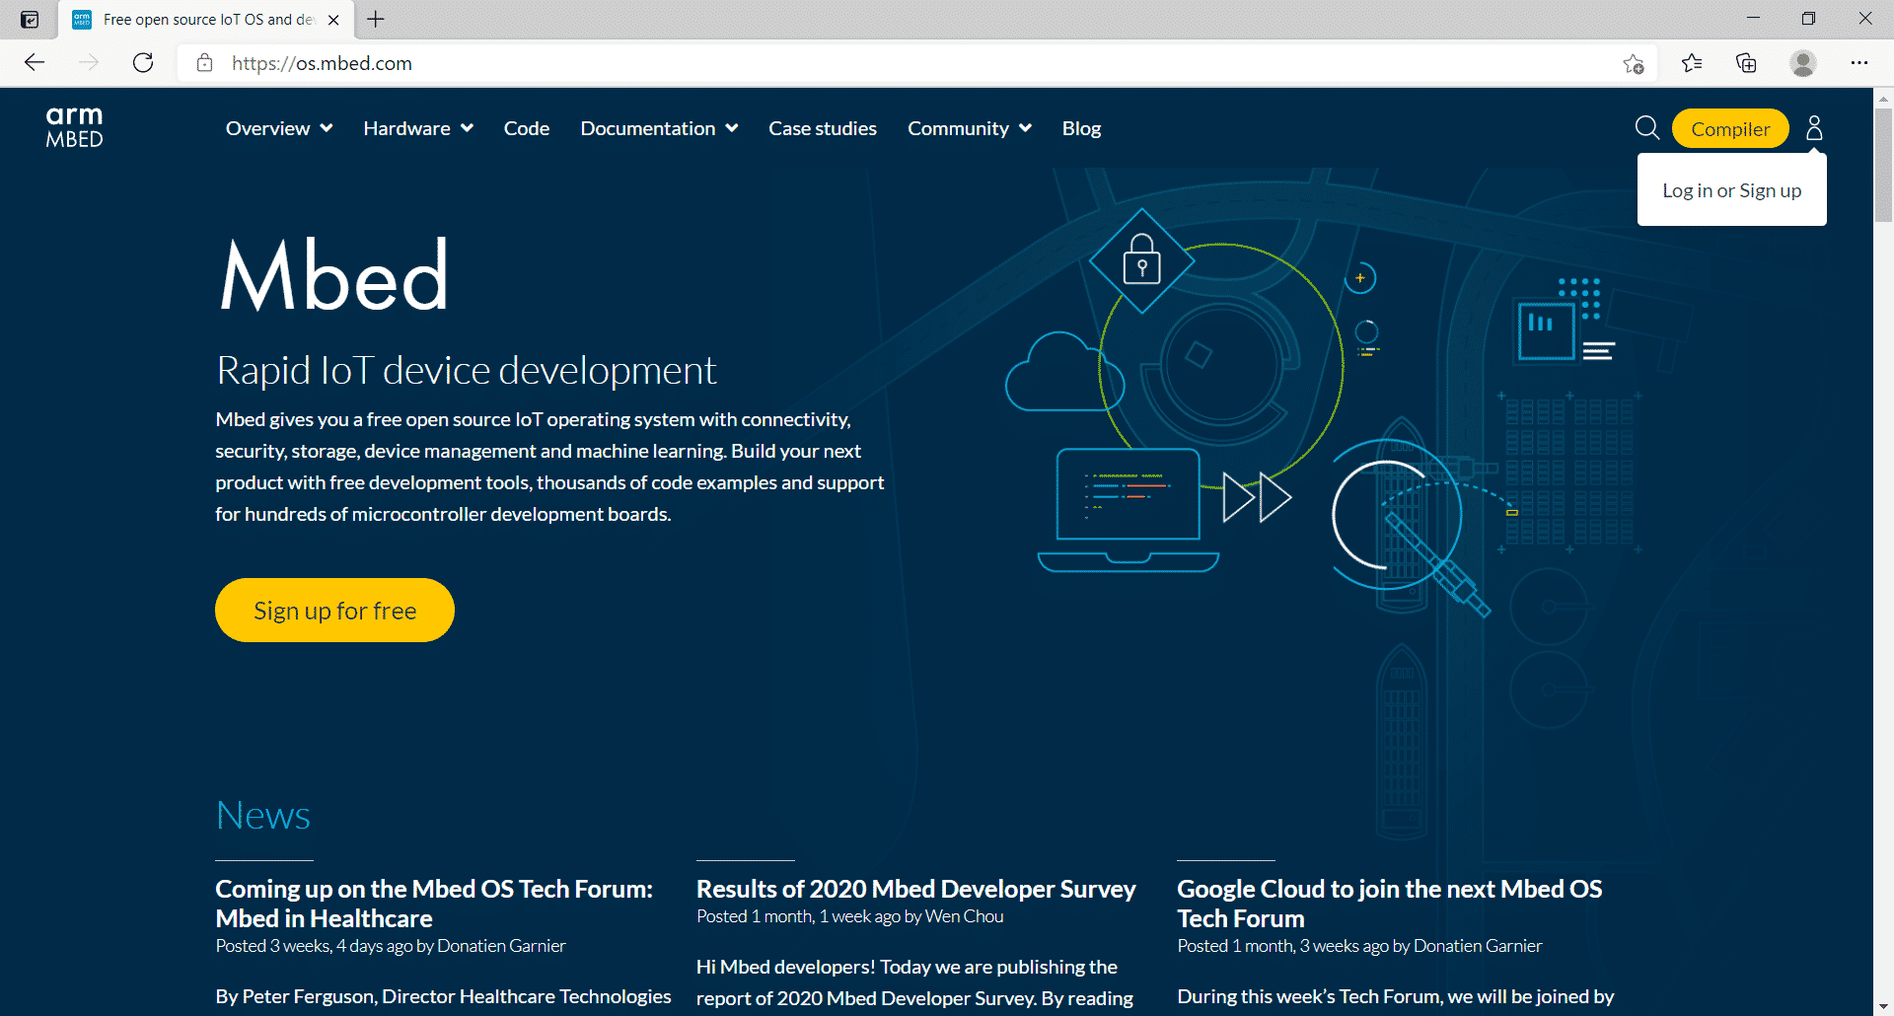Refresh the page using the reload icon

coord(142,62)
